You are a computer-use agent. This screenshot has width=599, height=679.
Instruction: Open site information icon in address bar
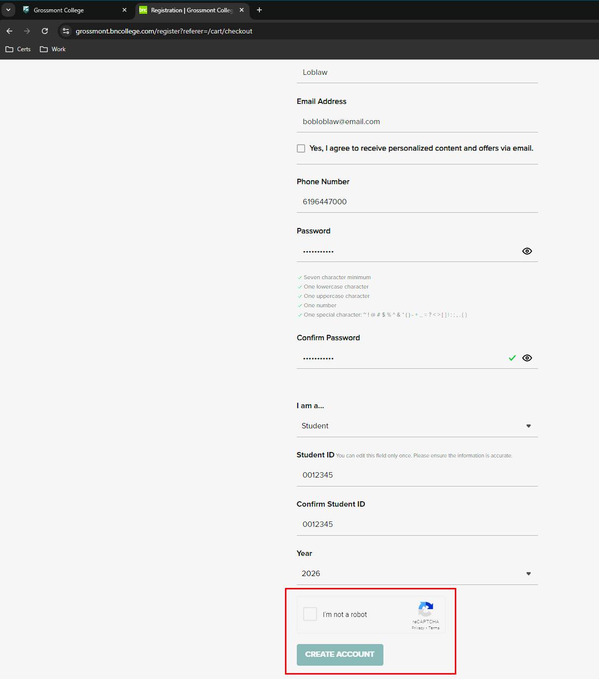click(66, 31)
